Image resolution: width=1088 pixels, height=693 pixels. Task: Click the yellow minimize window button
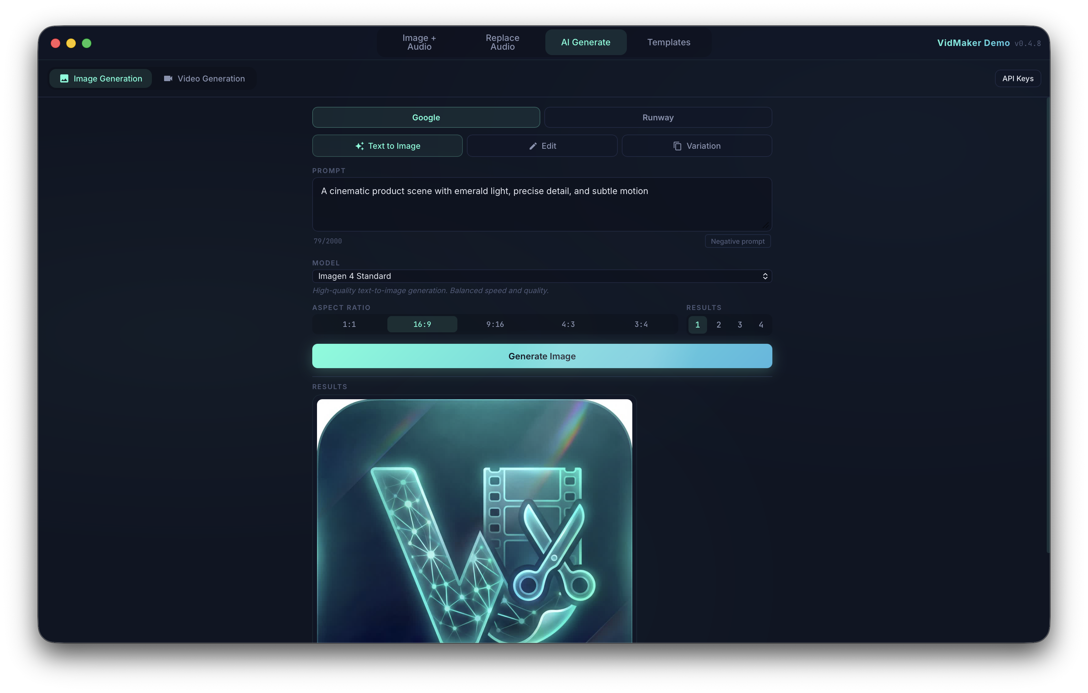click(71, 43)
